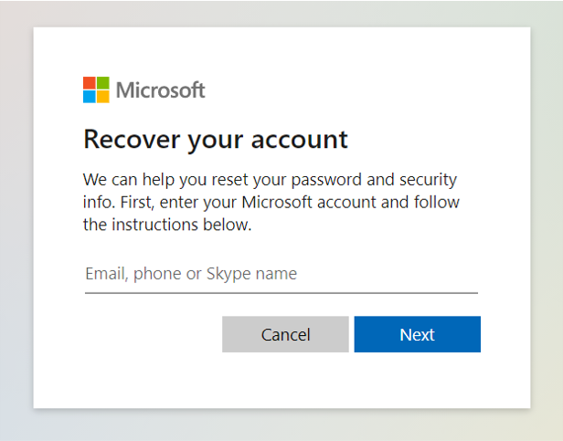Click the 'Recover your account' heading
563x441 pixels.
click(216, 140)
